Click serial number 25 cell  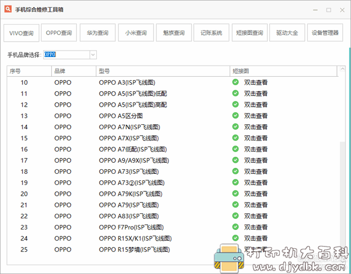(x=24, y=249)
